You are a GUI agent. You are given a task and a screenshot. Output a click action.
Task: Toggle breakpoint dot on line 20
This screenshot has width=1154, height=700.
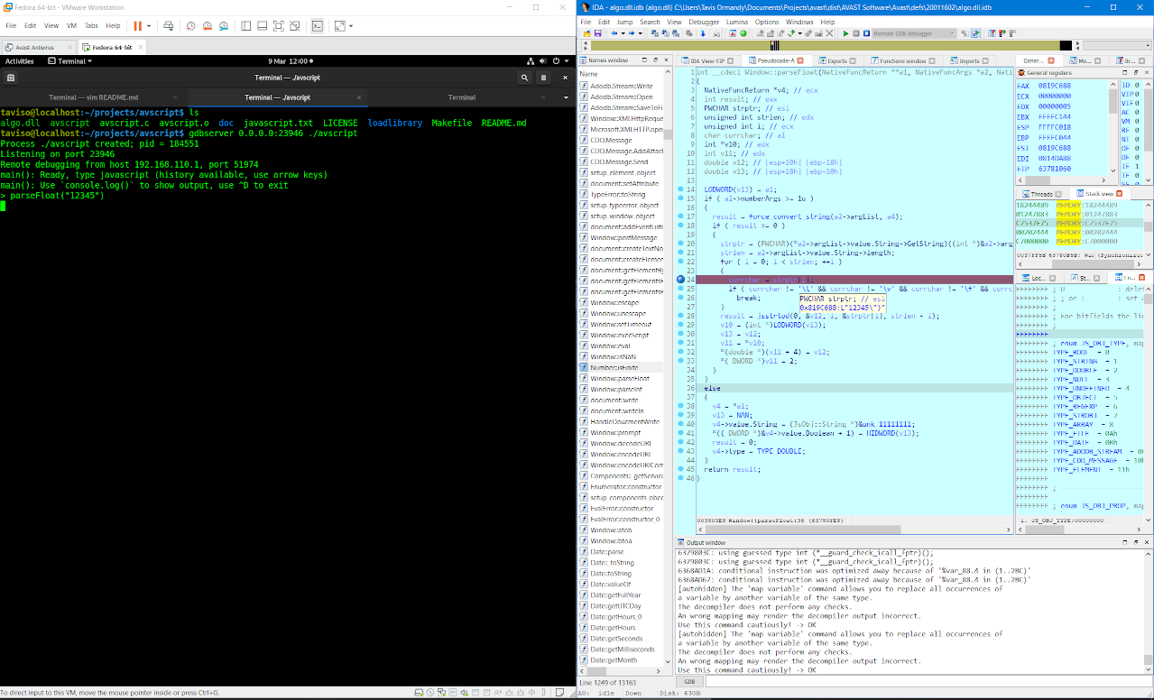point(681,244)
